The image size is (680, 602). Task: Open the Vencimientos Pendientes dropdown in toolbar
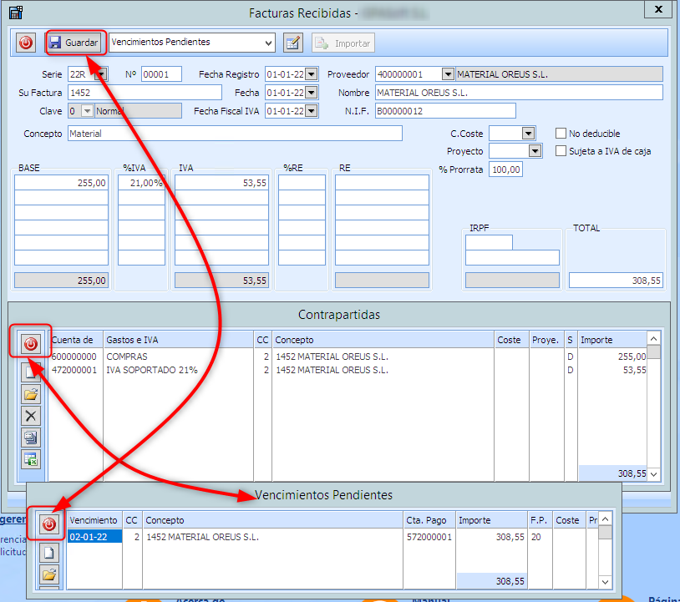click(x=267, y=43)
